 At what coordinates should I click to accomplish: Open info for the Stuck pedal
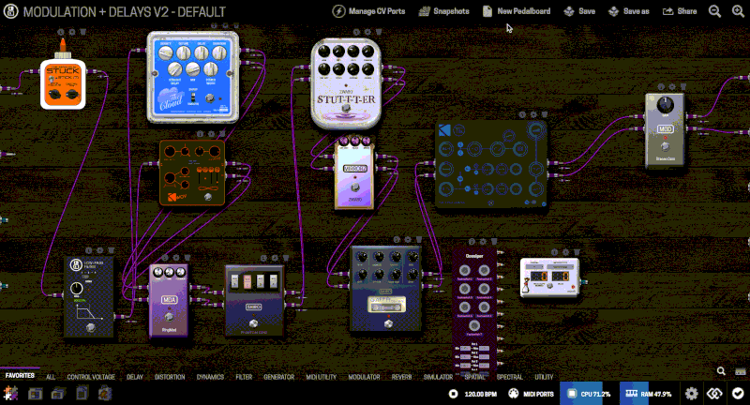click(61, 32)
